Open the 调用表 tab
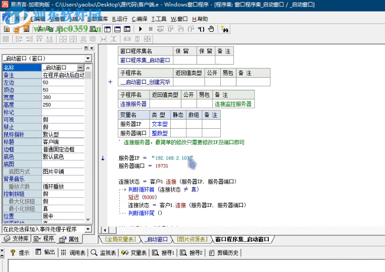385x272 pixels. tap(73, 253)
